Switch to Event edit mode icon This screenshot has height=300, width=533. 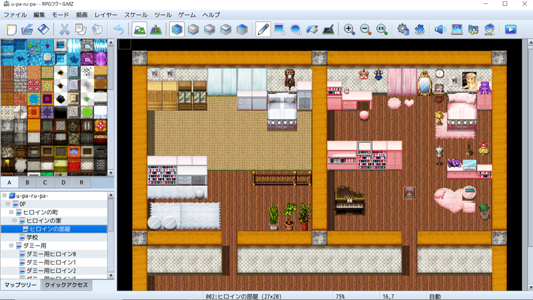(x=156, y=29)
